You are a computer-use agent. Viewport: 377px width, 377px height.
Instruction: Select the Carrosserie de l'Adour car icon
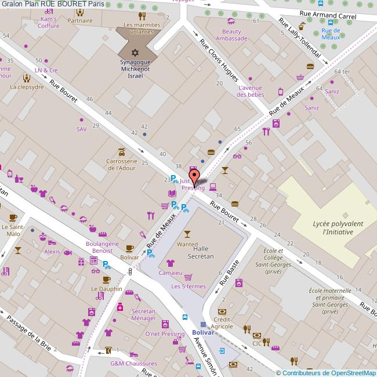coord(121,151)
